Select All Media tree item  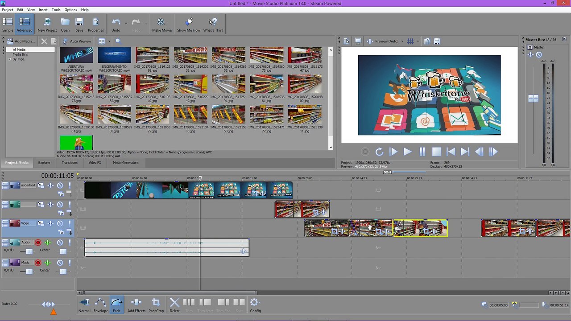tap(19, 49)
